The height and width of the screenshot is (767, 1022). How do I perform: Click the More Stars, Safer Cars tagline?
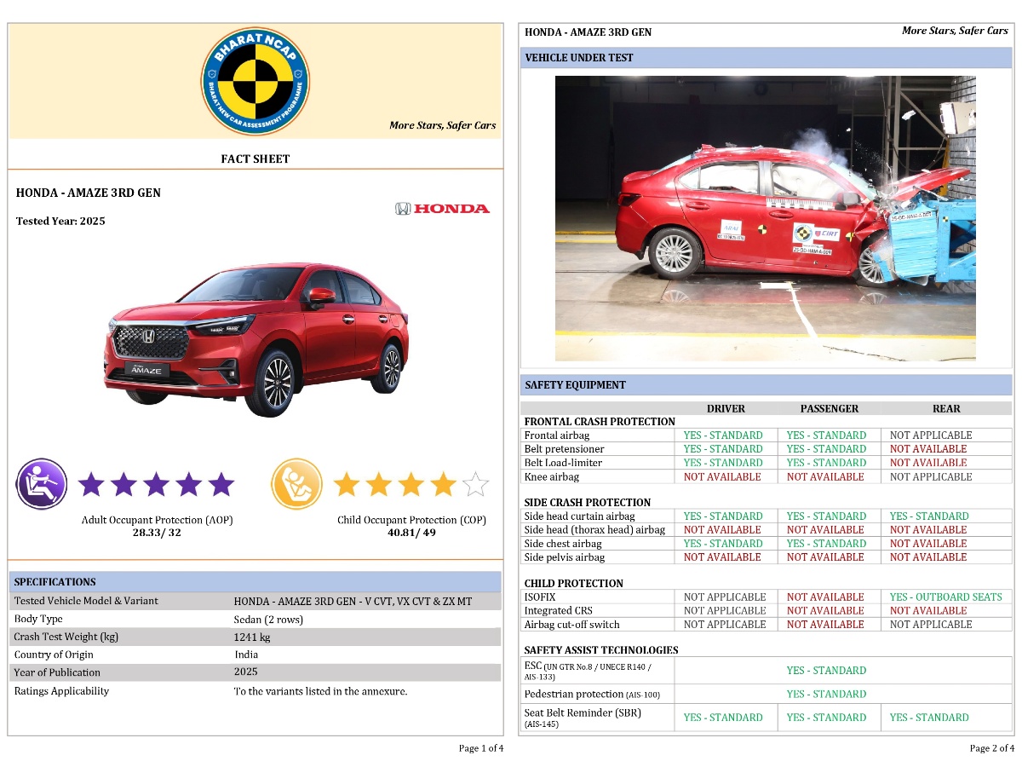pos(441,125)
